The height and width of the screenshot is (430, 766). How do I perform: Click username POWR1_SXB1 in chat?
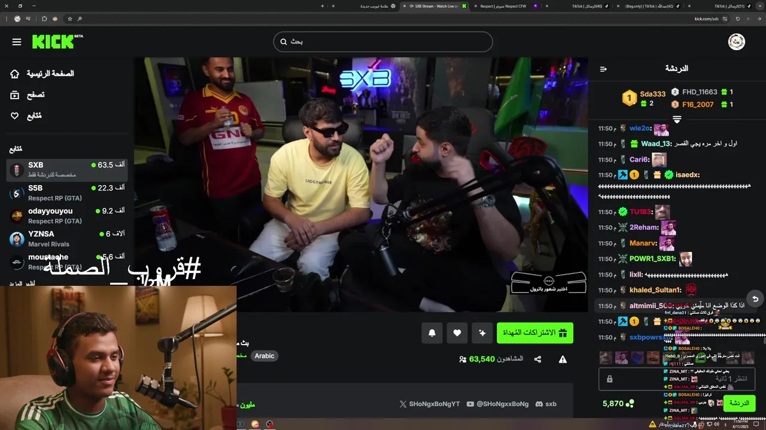pyautogui.click(x=652, y=259)
